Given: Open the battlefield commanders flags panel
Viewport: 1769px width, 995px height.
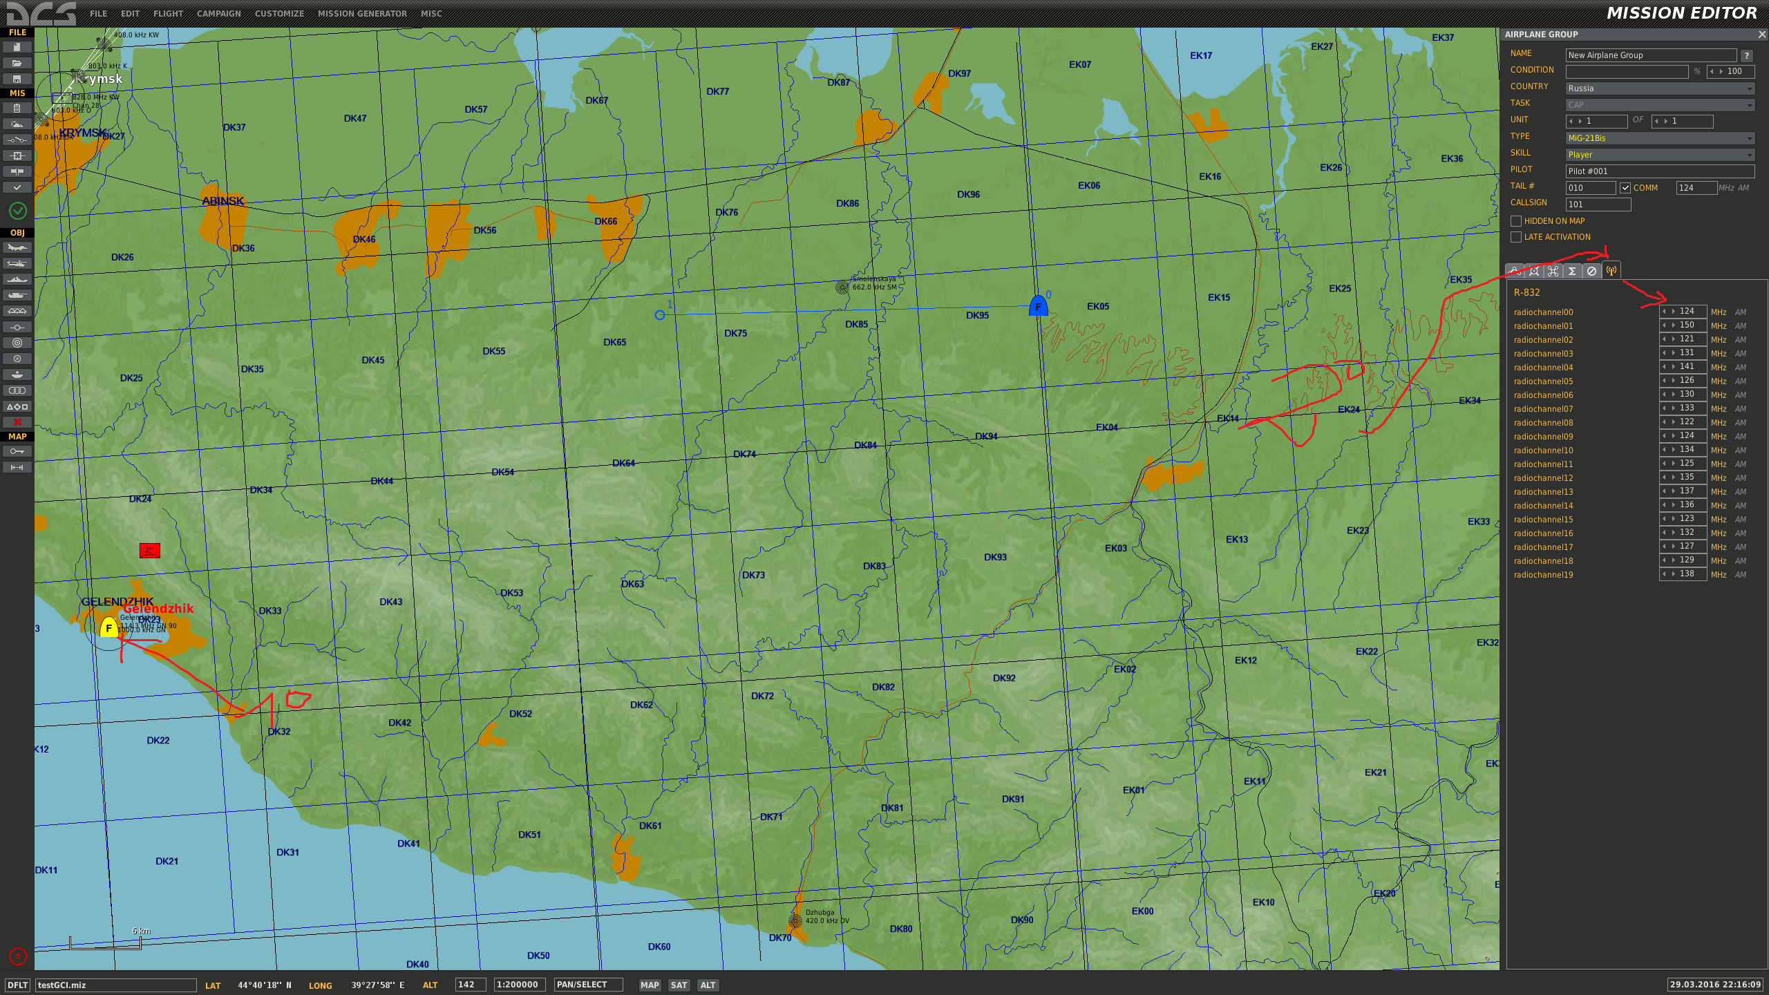Looking at the screenshot, I should click(17, 171).
